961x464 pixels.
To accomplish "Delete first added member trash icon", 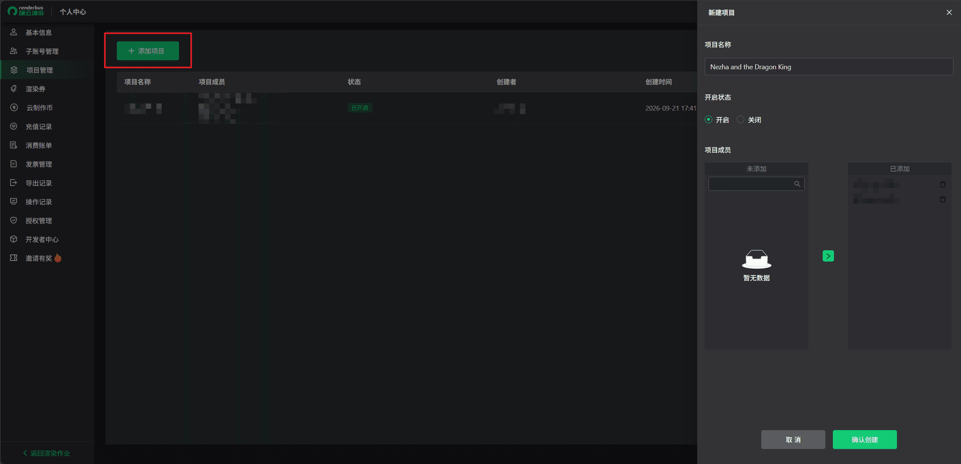I will pos(943,184).
